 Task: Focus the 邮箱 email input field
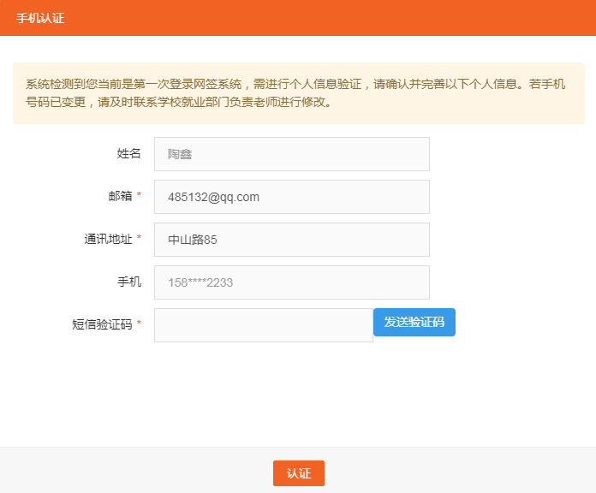point(292,197)
